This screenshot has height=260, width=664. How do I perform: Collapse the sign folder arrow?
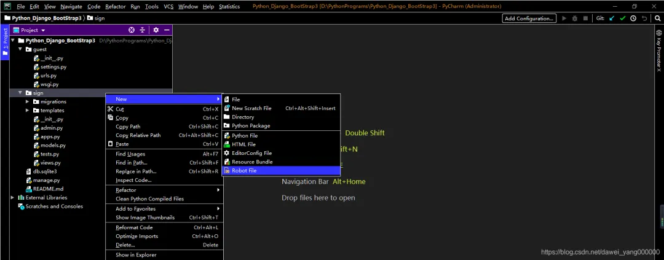coord(20,93)
